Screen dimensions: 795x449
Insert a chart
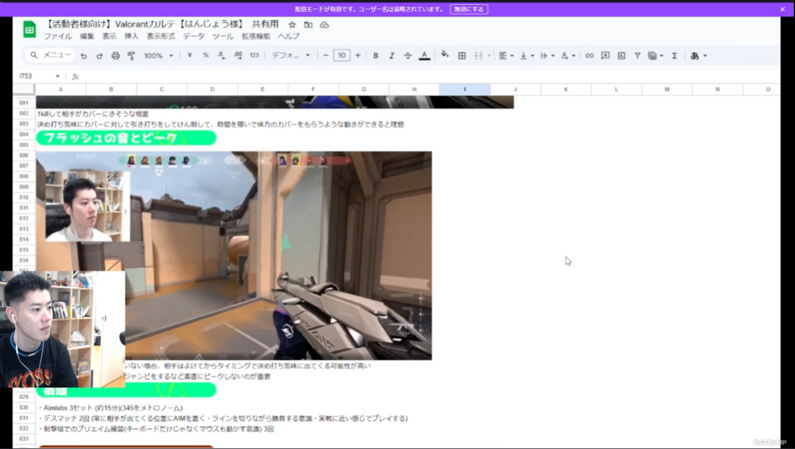[x=622, y=55]
